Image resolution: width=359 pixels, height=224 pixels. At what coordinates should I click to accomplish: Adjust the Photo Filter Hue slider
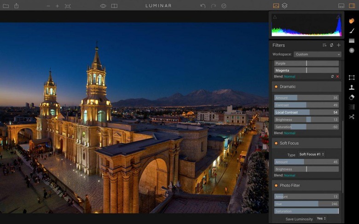pyautogui.click(x=307, y=204)
